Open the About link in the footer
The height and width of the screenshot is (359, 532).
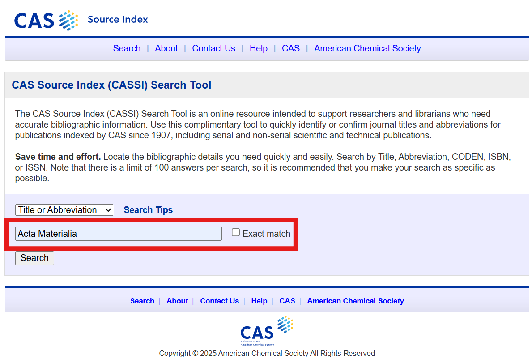point(177,301)
